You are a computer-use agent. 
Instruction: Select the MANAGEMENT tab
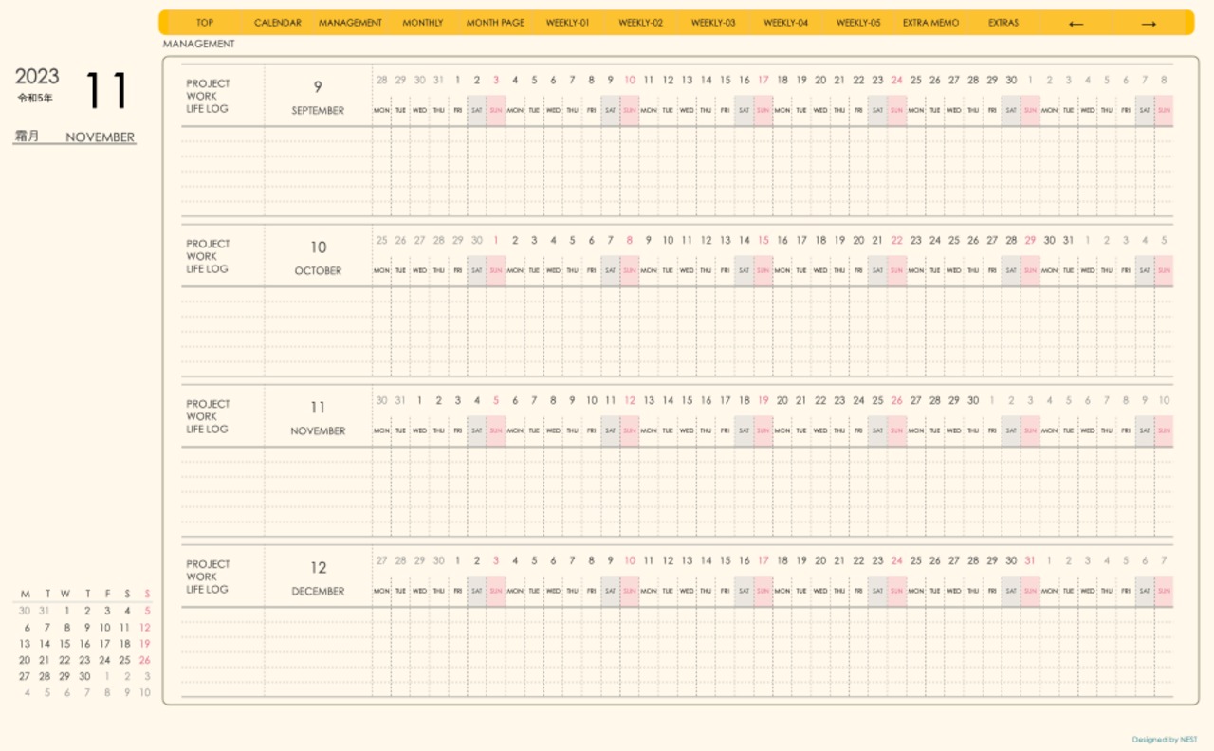pyautogui.click(x=350, y=23)
